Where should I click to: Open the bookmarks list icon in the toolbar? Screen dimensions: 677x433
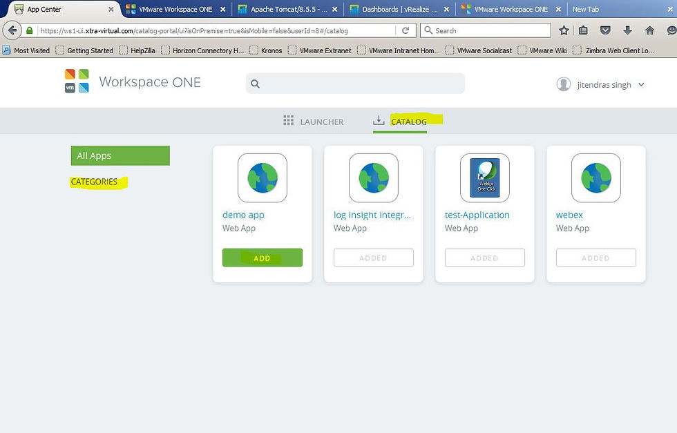[x=583, y=30]
